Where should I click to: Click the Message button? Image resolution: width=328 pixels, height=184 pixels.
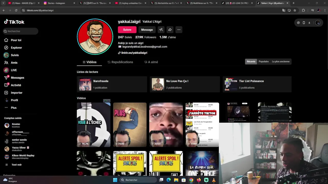point(147,30)
